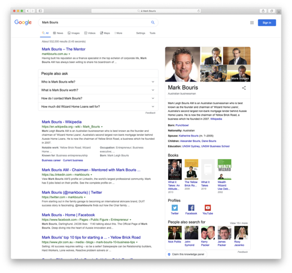Switch to the Images tab
This screenshot has height=273, width=292.
click(x=74, y=33)
